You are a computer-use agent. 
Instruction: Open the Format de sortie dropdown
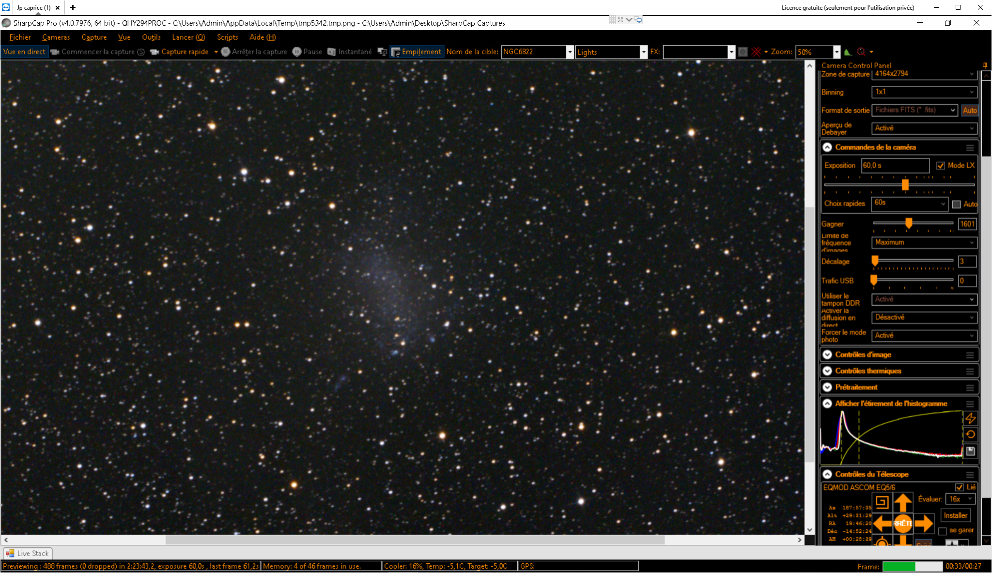tap(915, 110)
